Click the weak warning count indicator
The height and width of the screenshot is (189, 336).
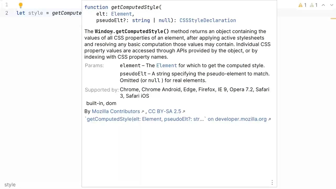(x=314, y=5)
